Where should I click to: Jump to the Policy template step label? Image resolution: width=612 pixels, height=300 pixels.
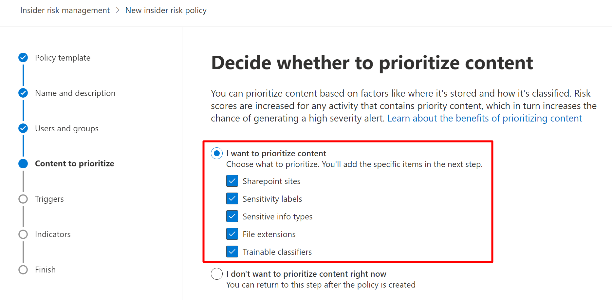[x=63, y=58]
